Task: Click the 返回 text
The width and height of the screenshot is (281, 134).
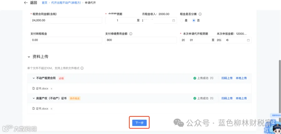Action: coord(34,3)
